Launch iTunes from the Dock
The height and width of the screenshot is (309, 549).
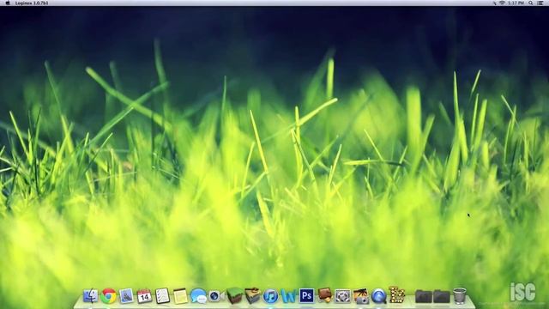pos(270,296)
